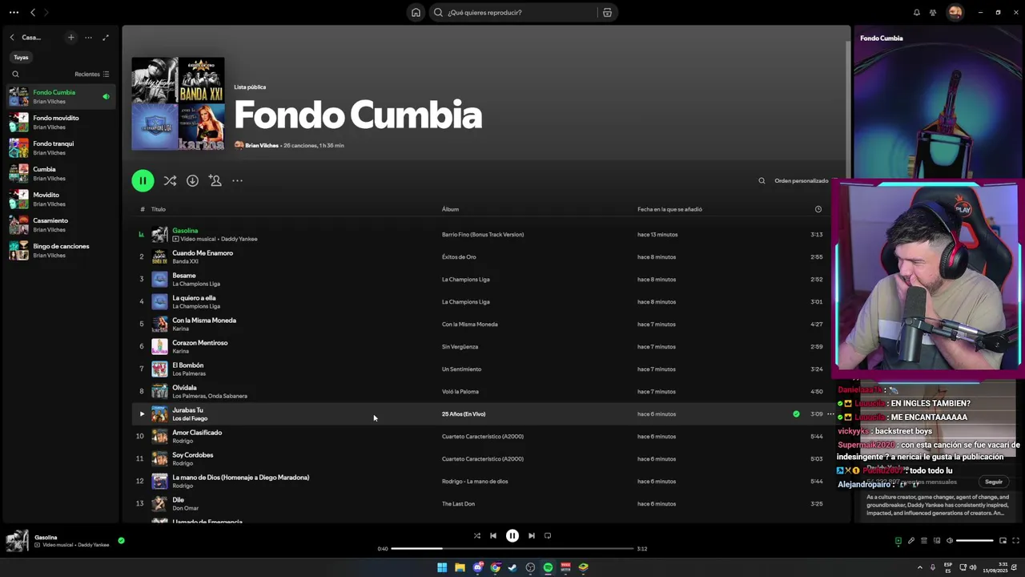Go to the Spotify Home icon

pyautogui.click(x=416, y=12)
